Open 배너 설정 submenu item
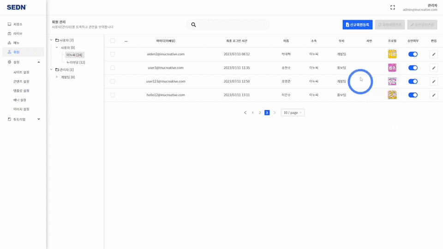Screen dimensions: 443x249 coord(20,100)
